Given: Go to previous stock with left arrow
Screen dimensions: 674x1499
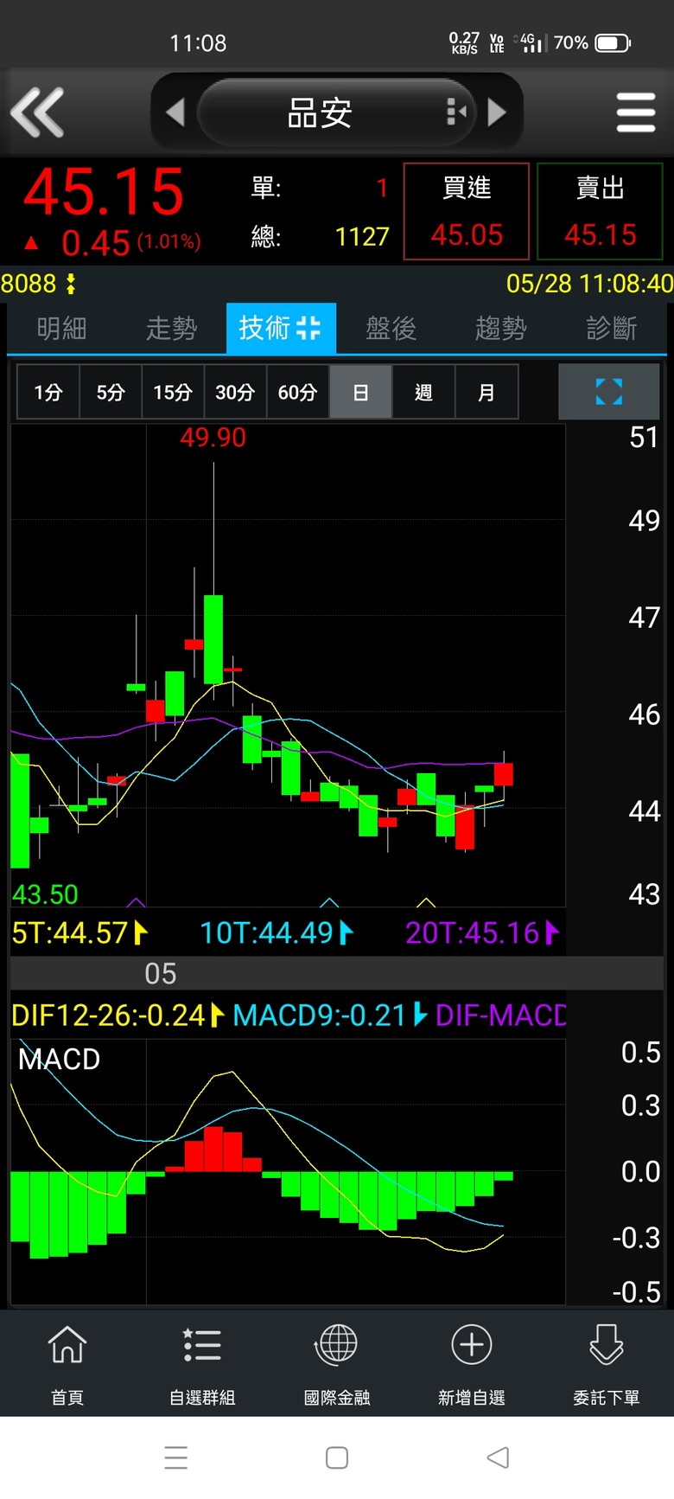Looking at the screenshot, I should click(x=175, y=112).
